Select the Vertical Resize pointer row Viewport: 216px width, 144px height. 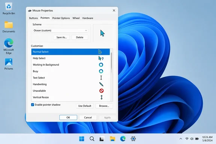[x=70, y=97]
